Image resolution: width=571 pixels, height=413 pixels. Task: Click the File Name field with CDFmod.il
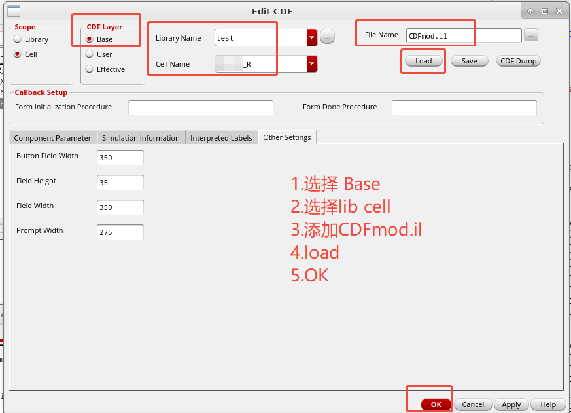(464, 36)
